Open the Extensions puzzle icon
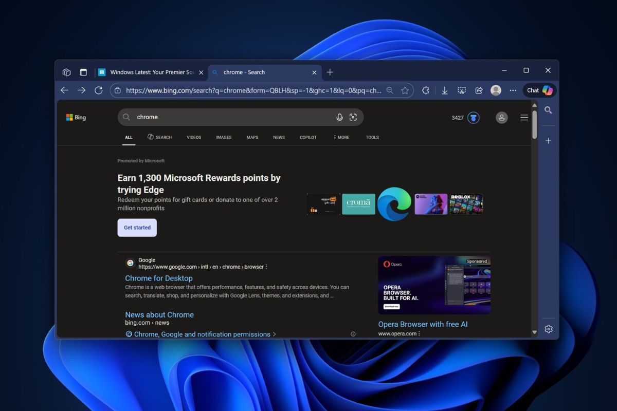 (426, 90)
